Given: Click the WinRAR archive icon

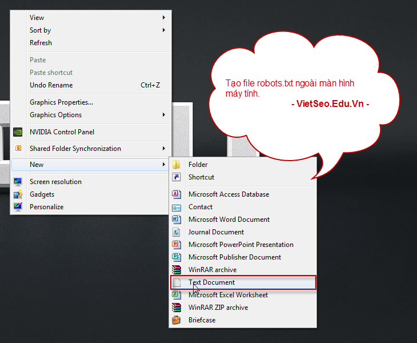Looking at the screenshot, I should (x=177, y=270).
